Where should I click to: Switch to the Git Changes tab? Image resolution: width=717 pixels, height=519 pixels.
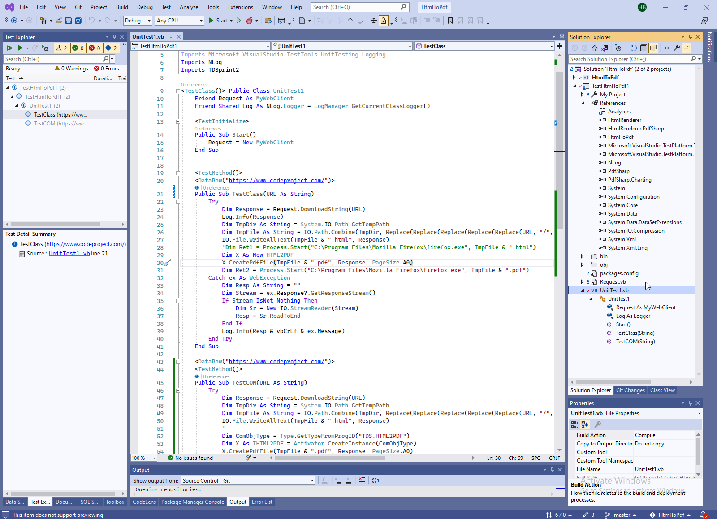click(x=630, y=390)
